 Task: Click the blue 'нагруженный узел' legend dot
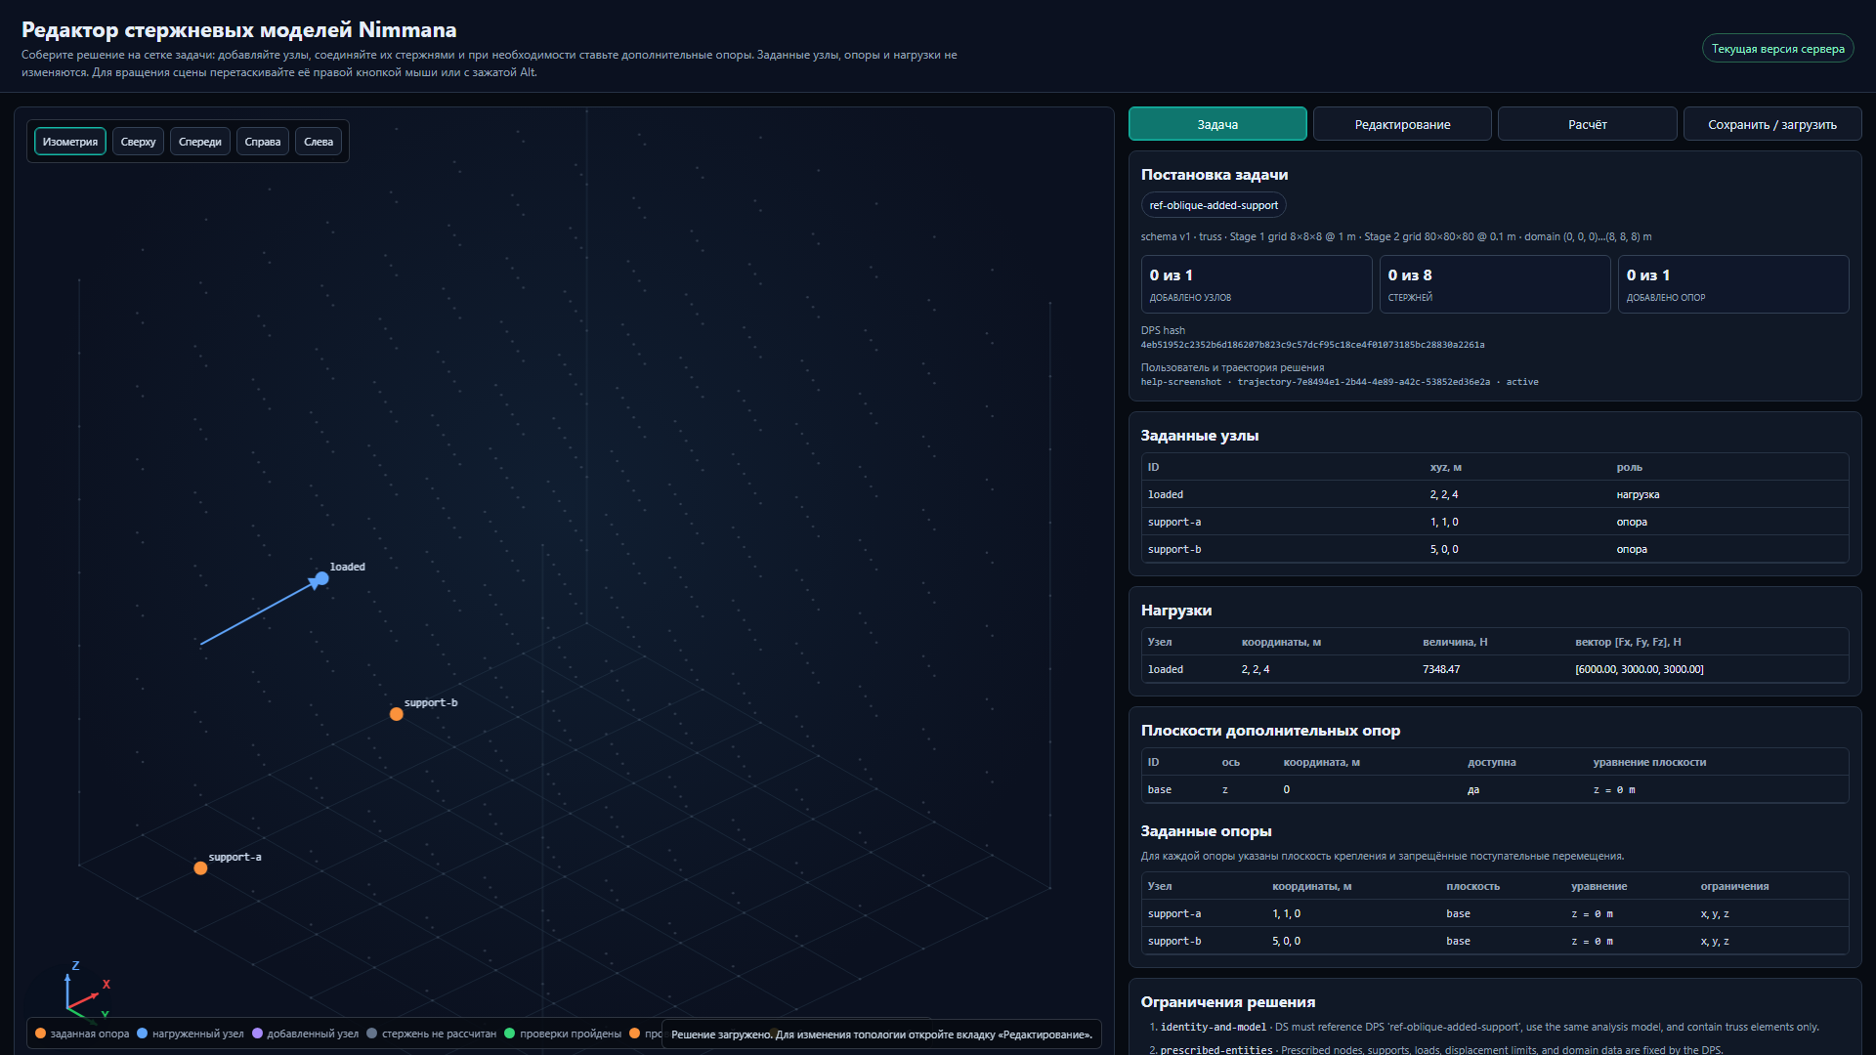point(143,1034)
